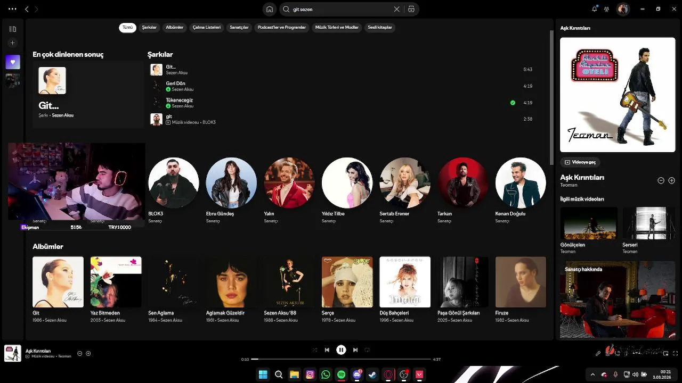The width and height of the screenshot is (682, 383).
Task: Open user profile avatar menu
Action: [x=622, y=9]
